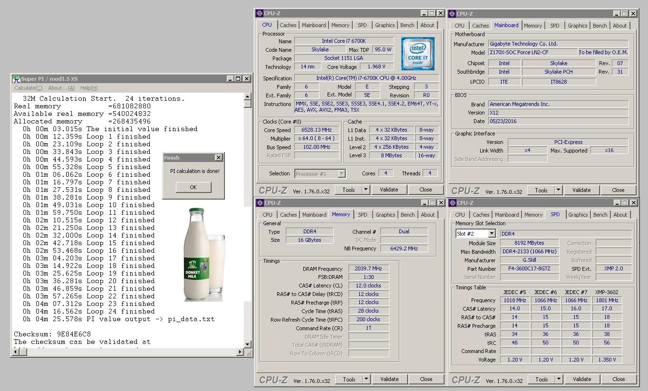Open Help menu in Super PI
The height and width of the screenshot is (391, 648).
89,88
